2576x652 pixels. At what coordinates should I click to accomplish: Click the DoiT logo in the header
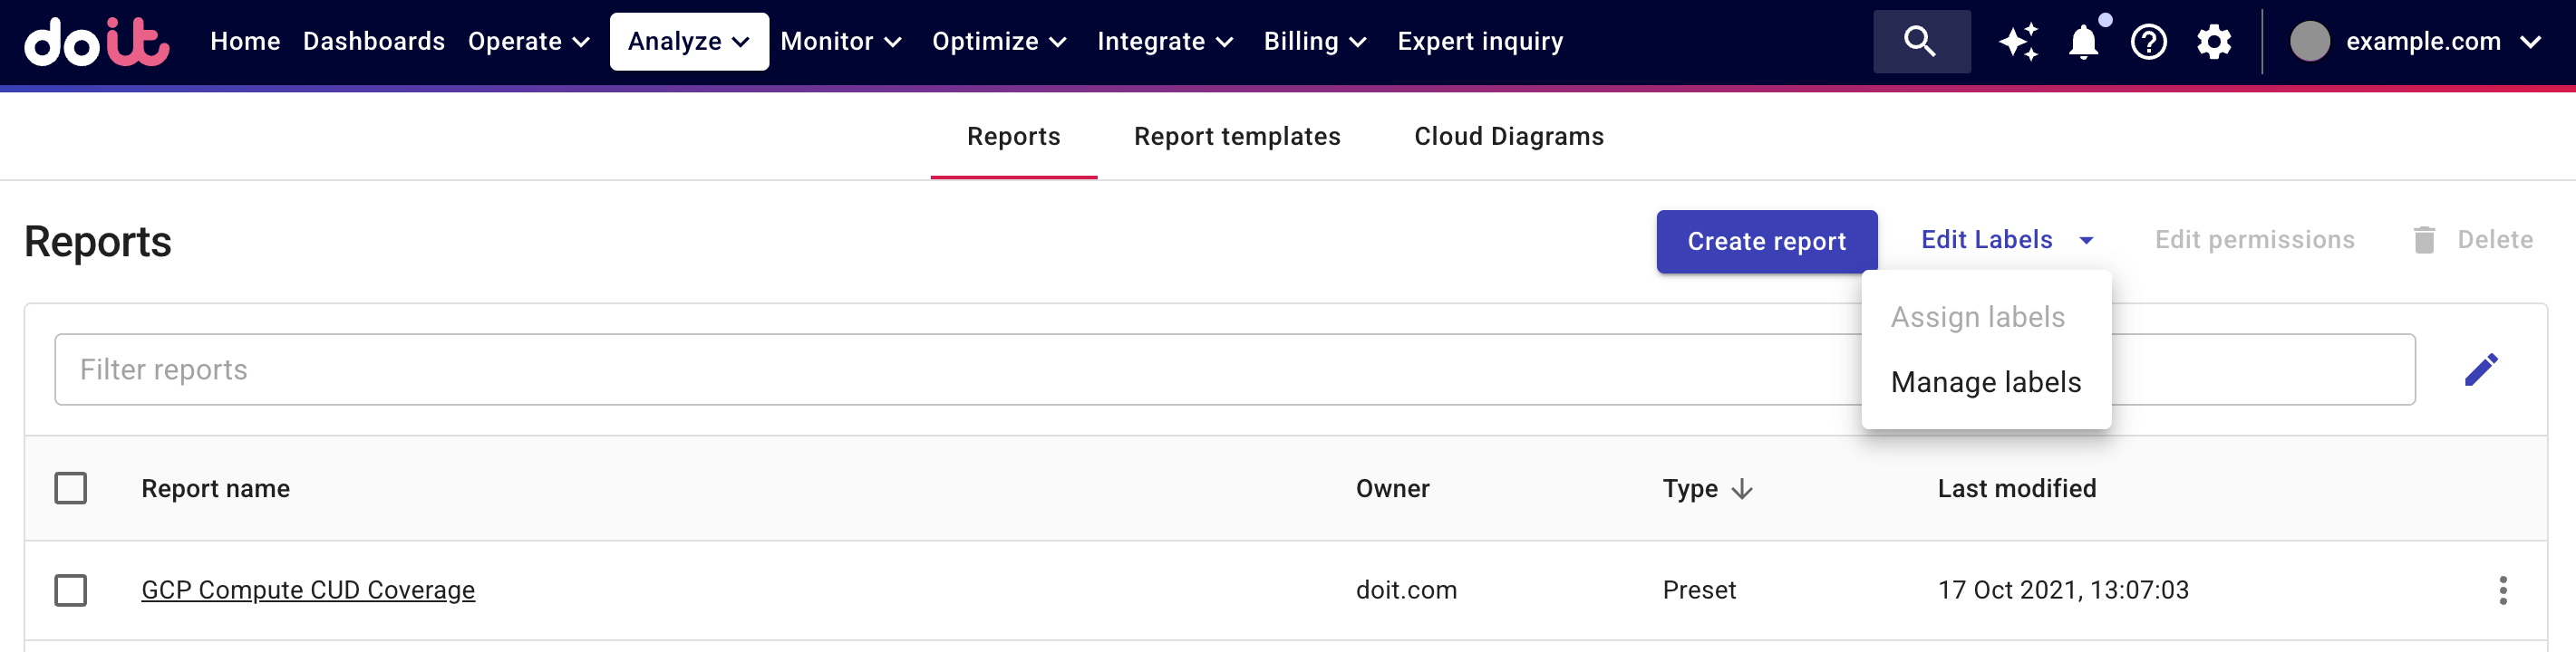click(96, 42)
